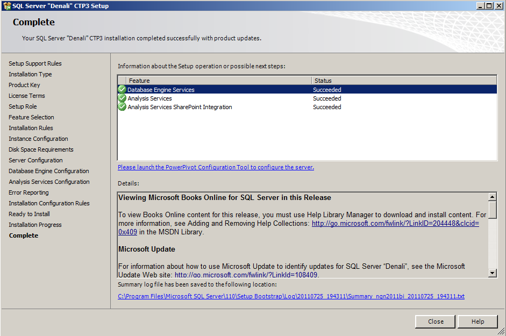Click the SQL Server Setup title bar icon
The height and width of the screenshot is (336, 506).
pos(7,6)
